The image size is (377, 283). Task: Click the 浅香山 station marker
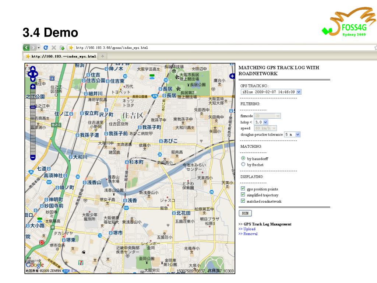pos(85,183)
